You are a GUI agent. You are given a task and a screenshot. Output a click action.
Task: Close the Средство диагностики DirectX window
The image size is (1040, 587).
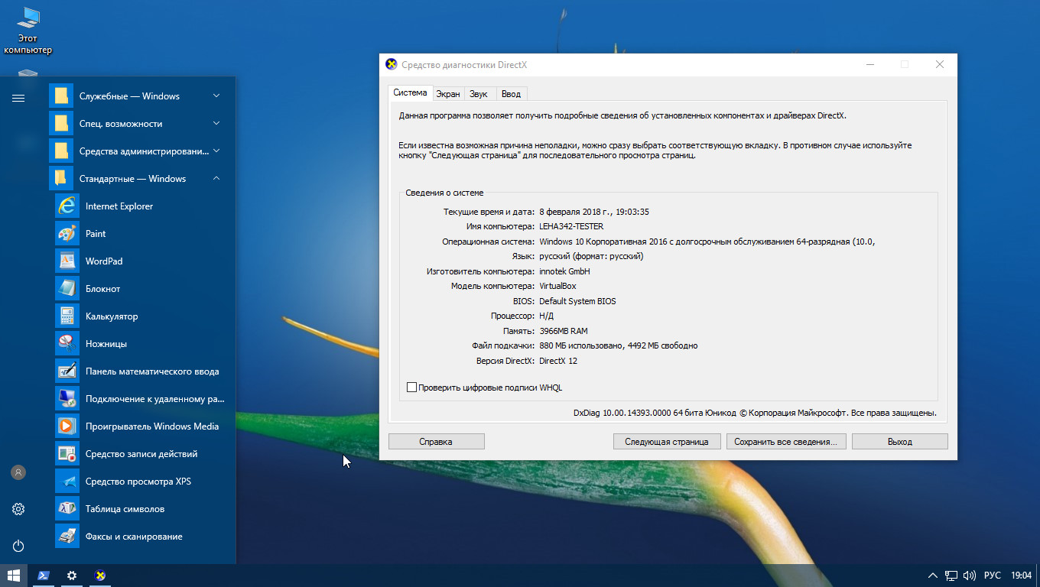point(940,65)
